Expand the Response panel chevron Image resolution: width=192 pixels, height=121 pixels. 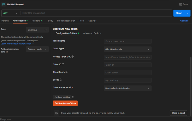click(189, 119)
